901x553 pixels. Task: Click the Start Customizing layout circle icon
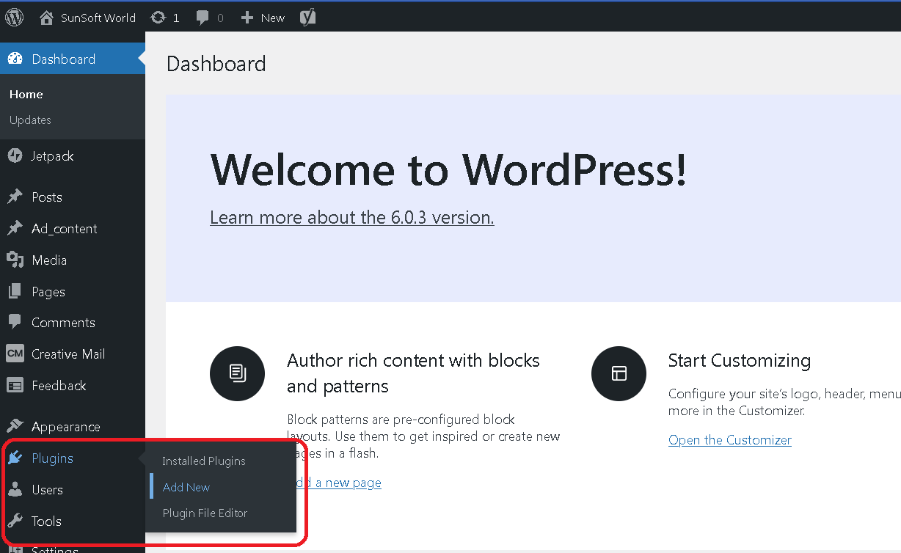pyautogui.click(x=619, y=373)
